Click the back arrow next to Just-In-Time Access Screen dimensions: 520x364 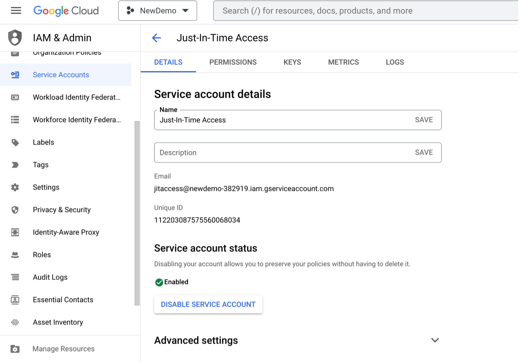(x=156, y=38)
